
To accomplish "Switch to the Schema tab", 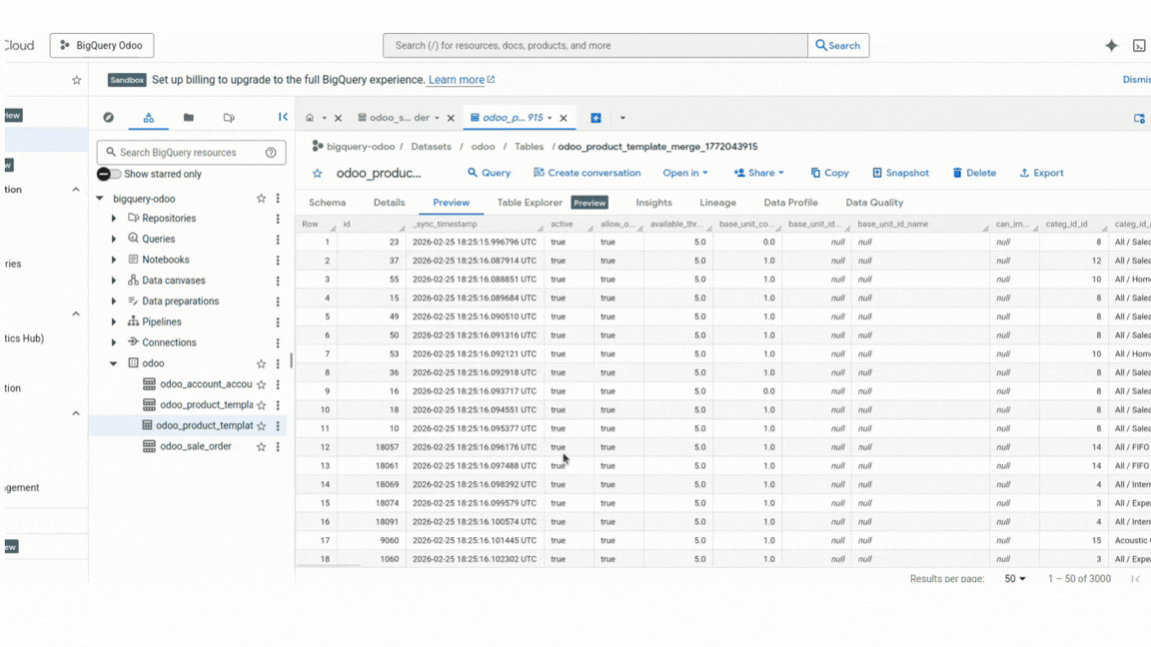I will click(x=327, y=202).
